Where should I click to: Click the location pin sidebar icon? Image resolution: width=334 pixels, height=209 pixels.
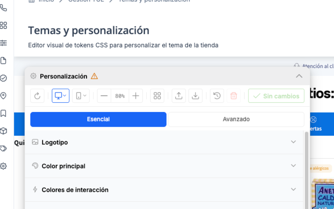[3, 96]
